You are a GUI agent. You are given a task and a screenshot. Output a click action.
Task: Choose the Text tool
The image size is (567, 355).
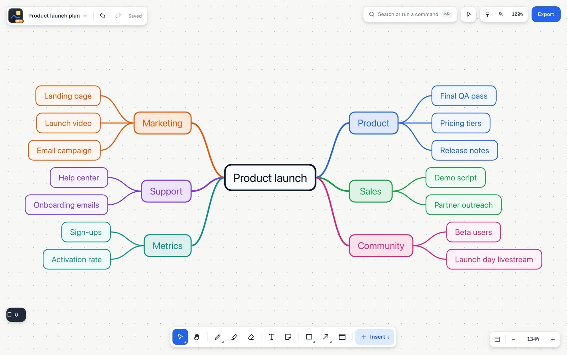tap(271, 337)
